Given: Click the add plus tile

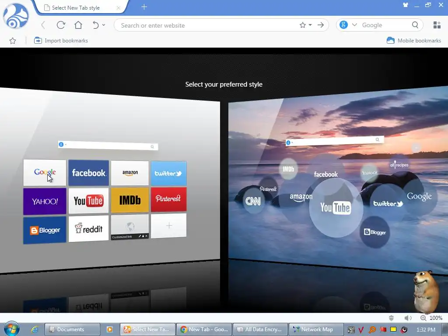Looking at the screenshot, I should pos(168,226).
